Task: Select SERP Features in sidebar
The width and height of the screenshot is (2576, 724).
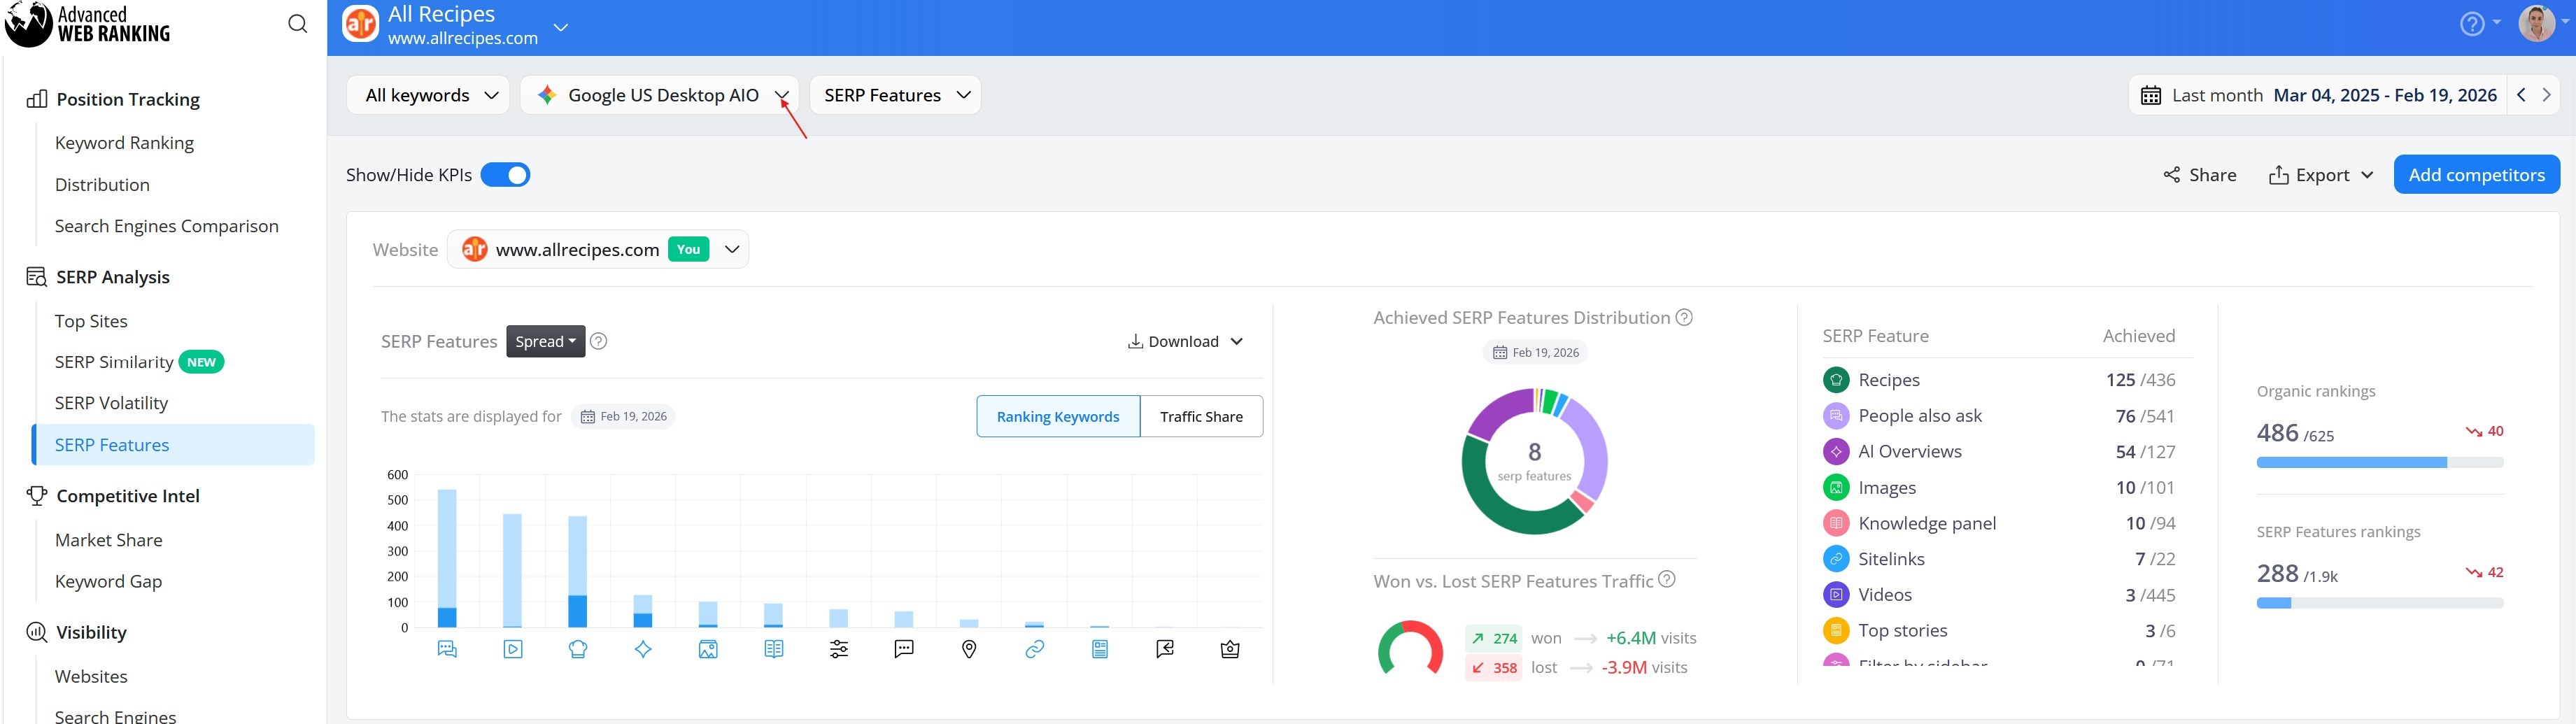Action: pos(174,445)
